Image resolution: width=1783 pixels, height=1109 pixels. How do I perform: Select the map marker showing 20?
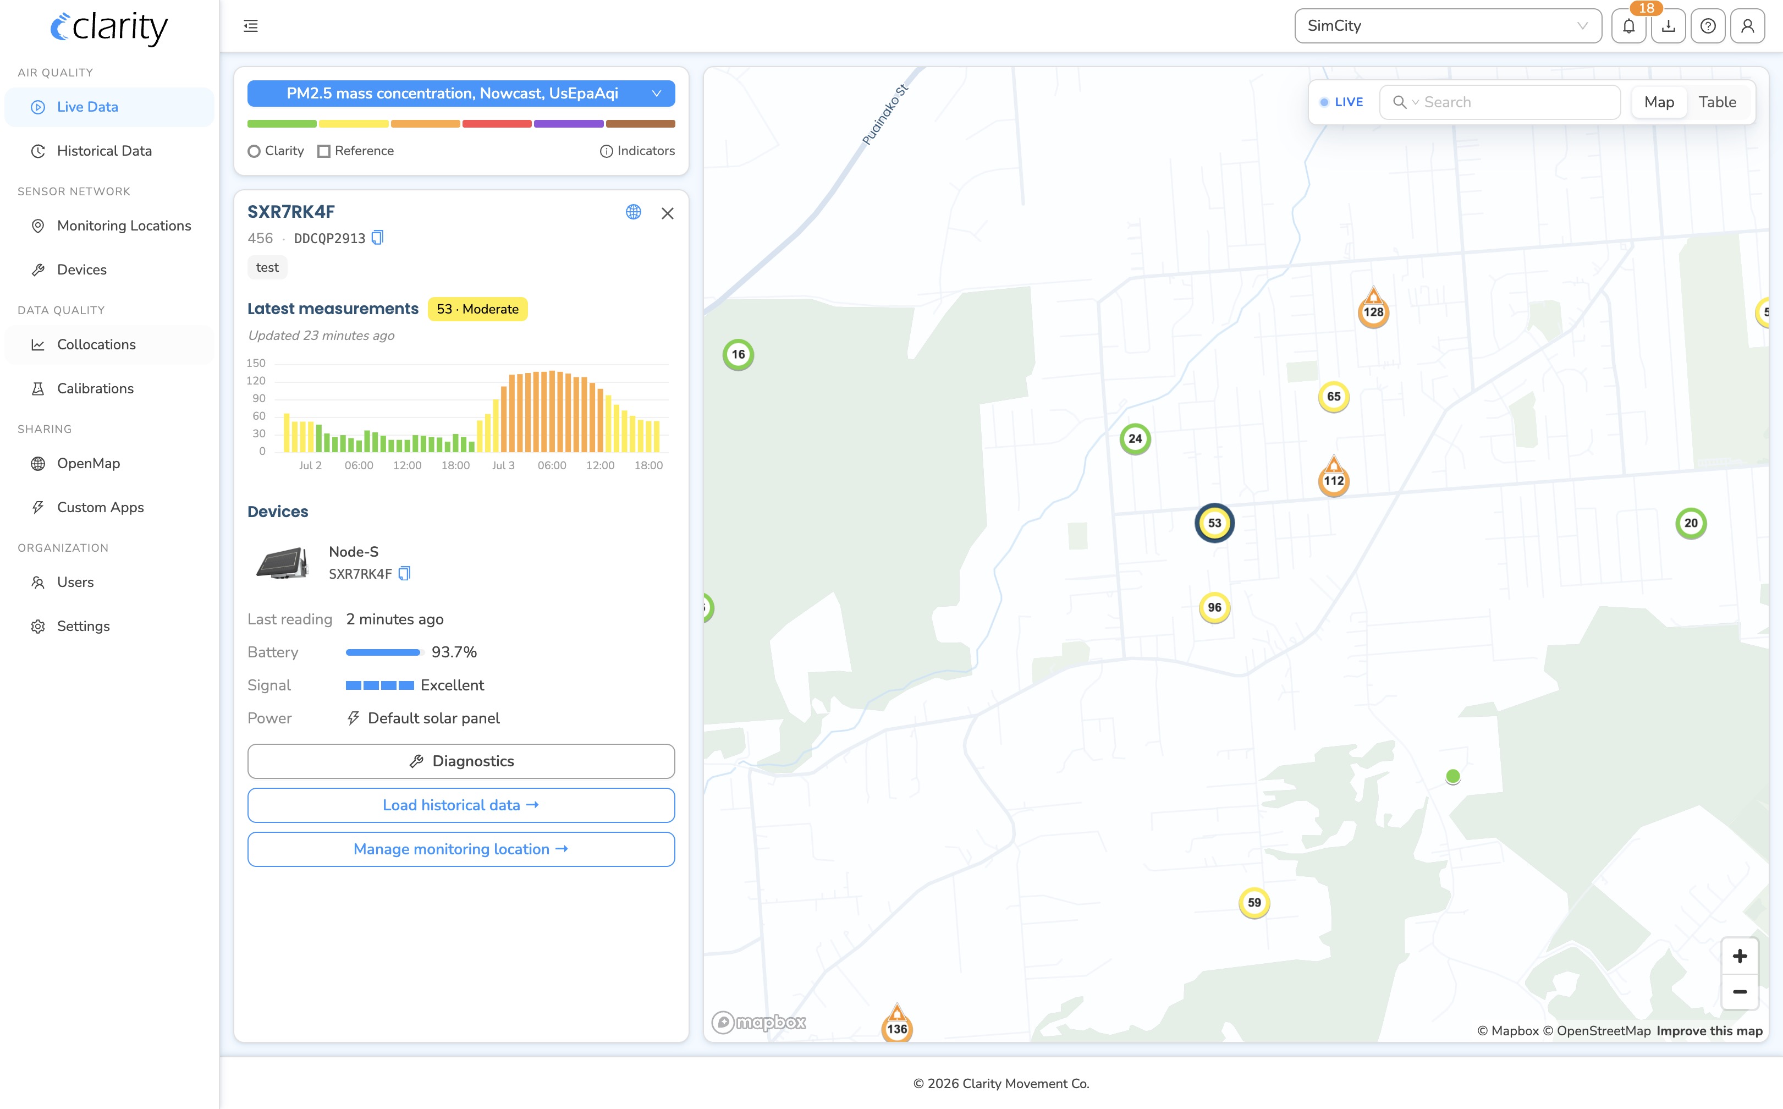[1691, 523]
